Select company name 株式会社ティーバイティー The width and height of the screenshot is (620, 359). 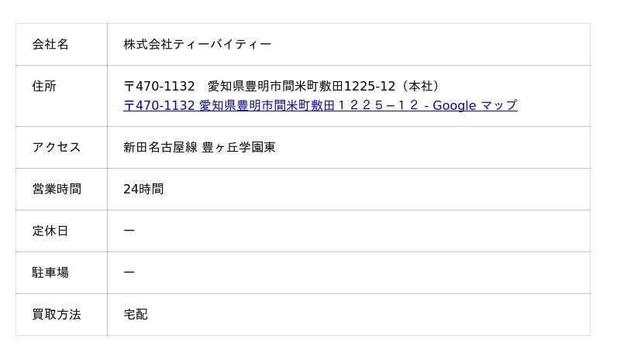pos(198,44)
